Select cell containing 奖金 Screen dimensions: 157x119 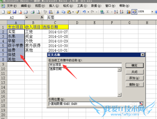click(33, 36)
